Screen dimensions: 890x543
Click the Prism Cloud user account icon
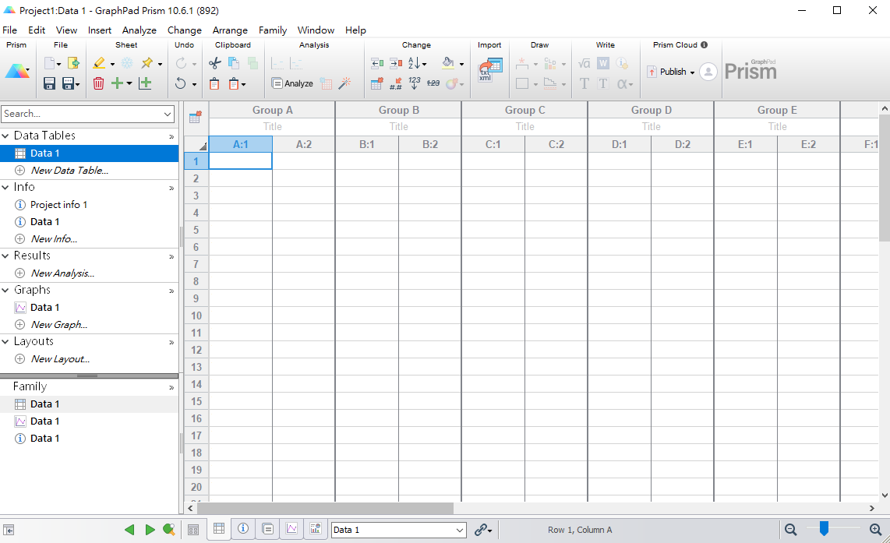pos(708,72)
